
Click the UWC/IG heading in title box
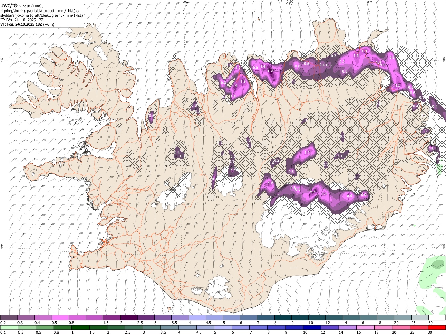8,6
